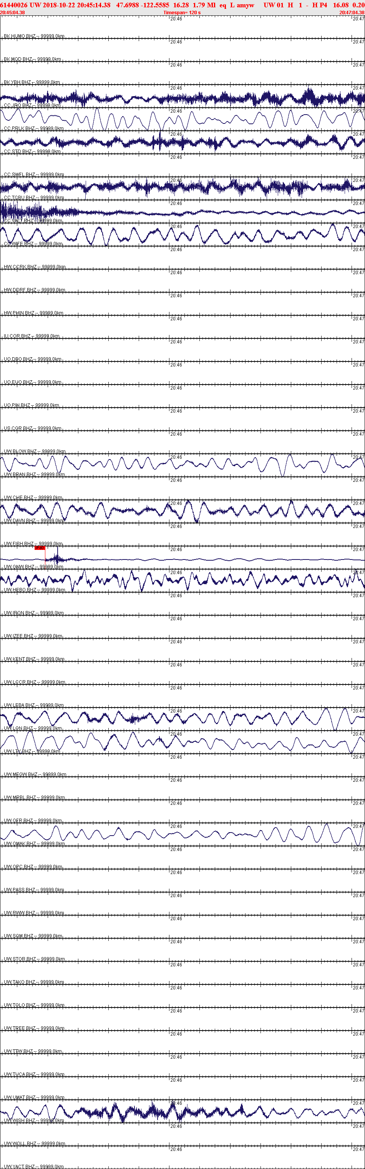This screenshot has height=1169, width=365.
Task: Select the CC STD BHZ channel label
Action: click(x=32, y=152)
